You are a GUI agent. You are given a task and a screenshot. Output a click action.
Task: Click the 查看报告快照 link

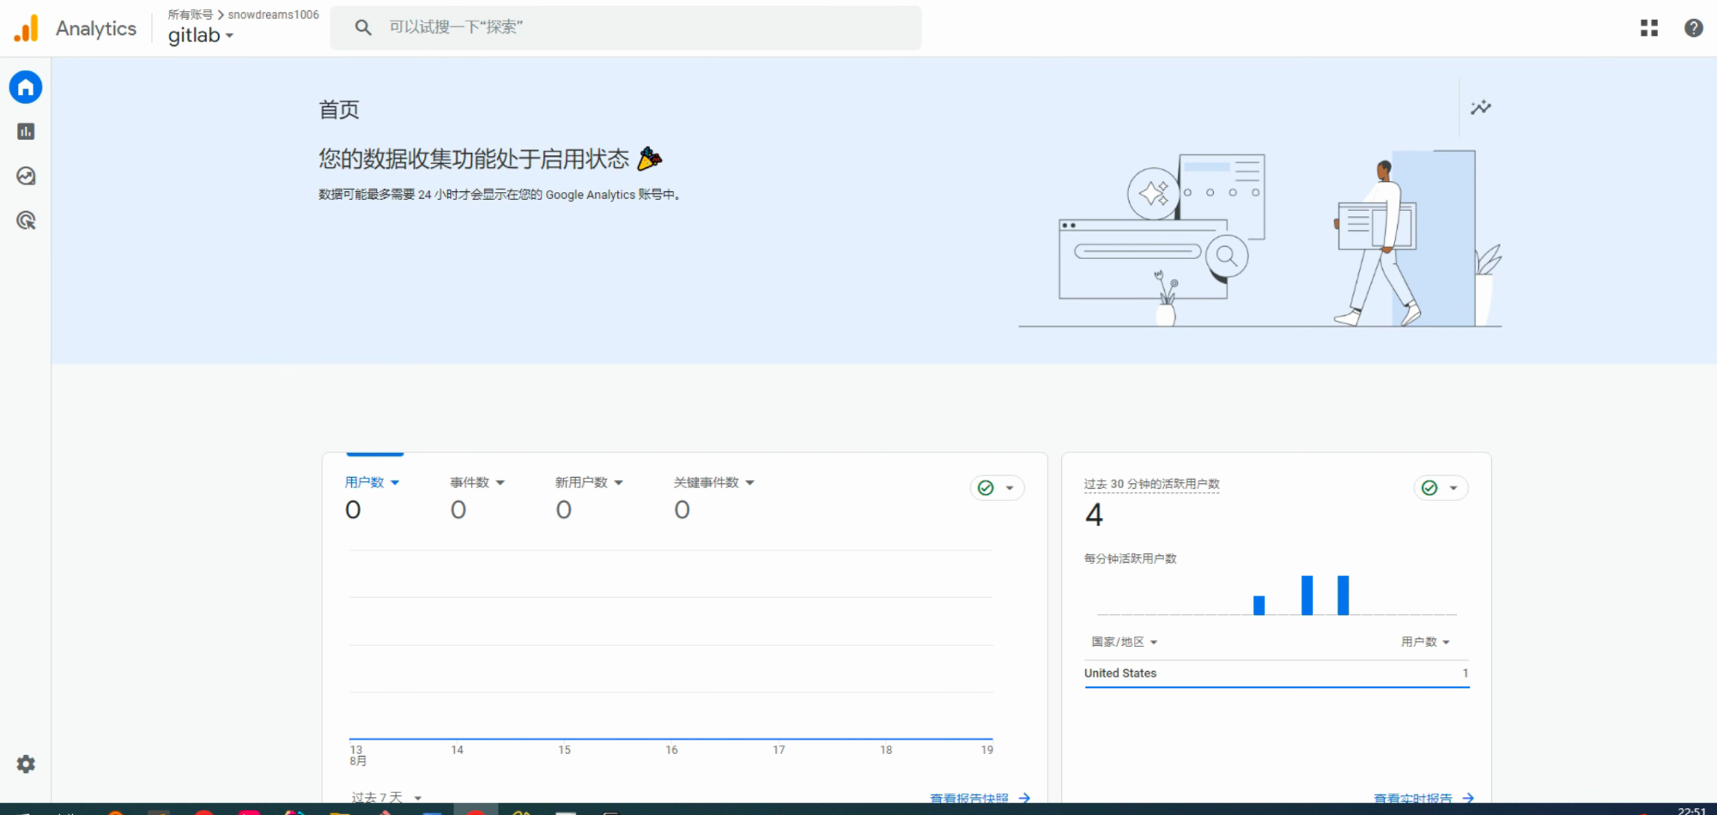coord(979,798)
